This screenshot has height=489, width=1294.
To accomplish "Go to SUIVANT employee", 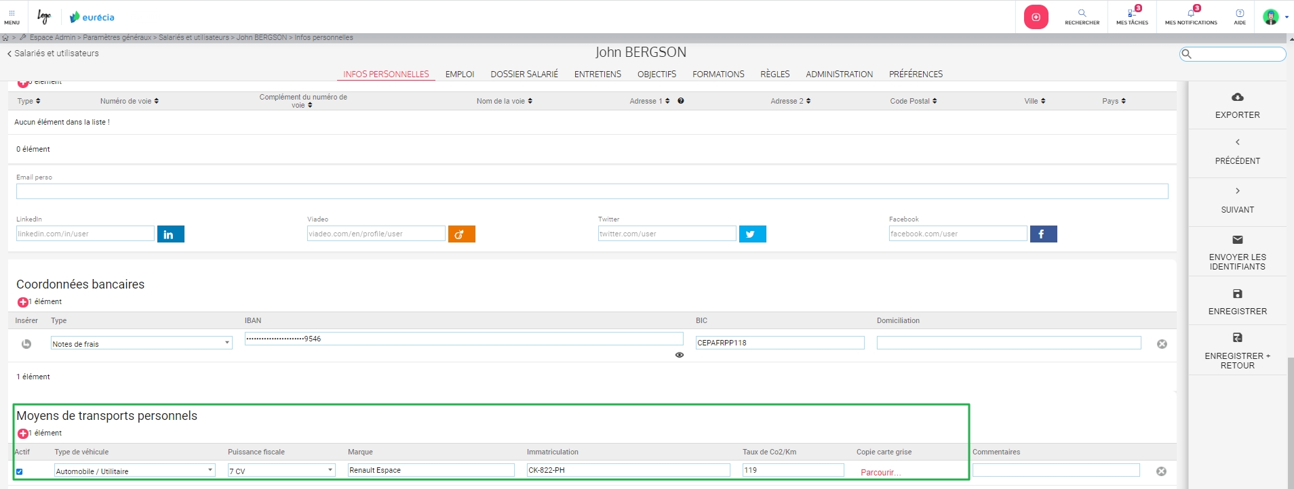I will (1238, 201).
